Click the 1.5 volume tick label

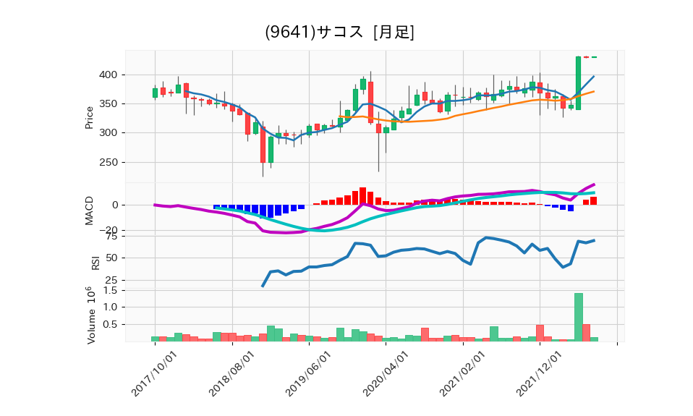point(111,290)
